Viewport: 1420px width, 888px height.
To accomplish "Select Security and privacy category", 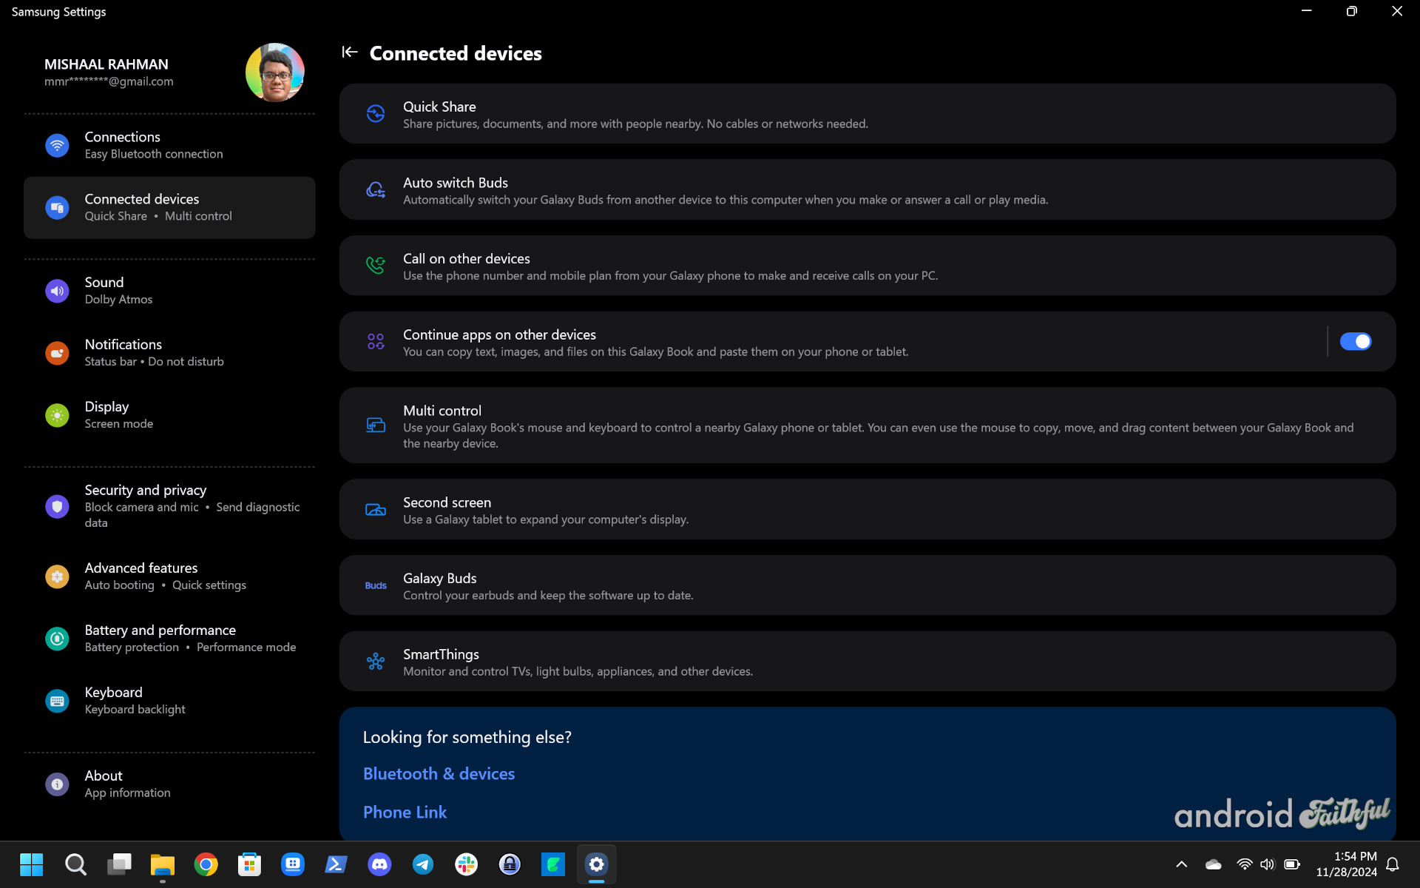I will tap(169, 506).
